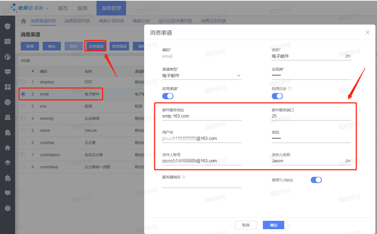Open the globe icon in sidebar
This screenshot has height=234, width=377.
pos(7,56)
